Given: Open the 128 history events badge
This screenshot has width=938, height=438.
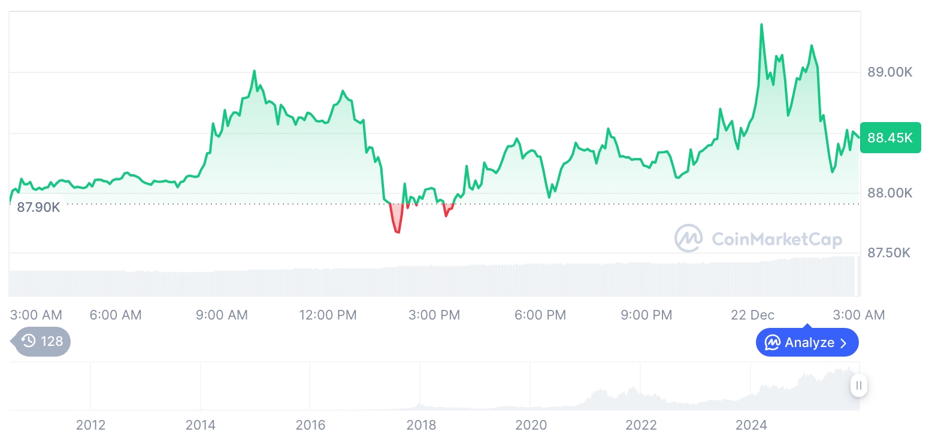Looking at the screenshot, I should tap(41, 342).
